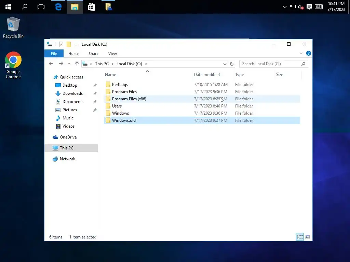Switch to Large icons view in status bar
The width and height of the screenshot is (350, 262).
307,237
